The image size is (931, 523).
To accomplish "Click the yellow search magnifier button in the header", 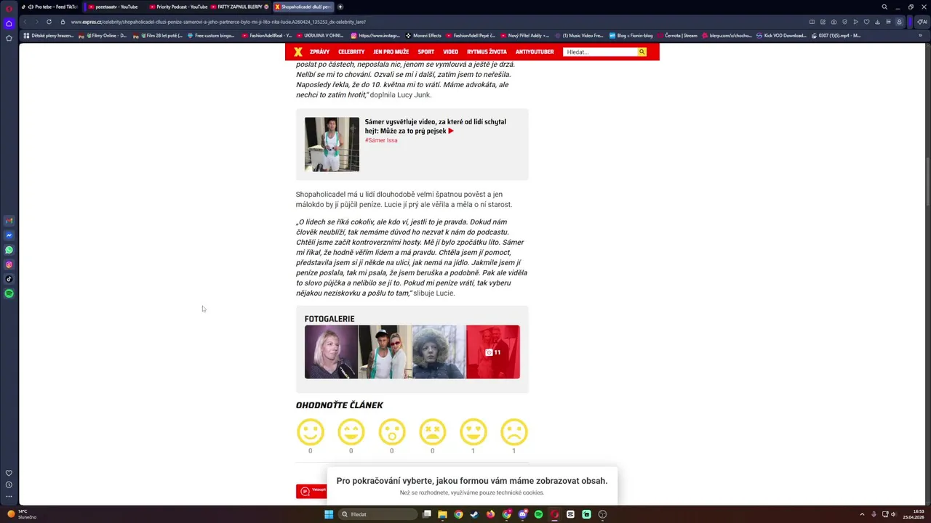I will pyautogui.click(x=642, y=52).
